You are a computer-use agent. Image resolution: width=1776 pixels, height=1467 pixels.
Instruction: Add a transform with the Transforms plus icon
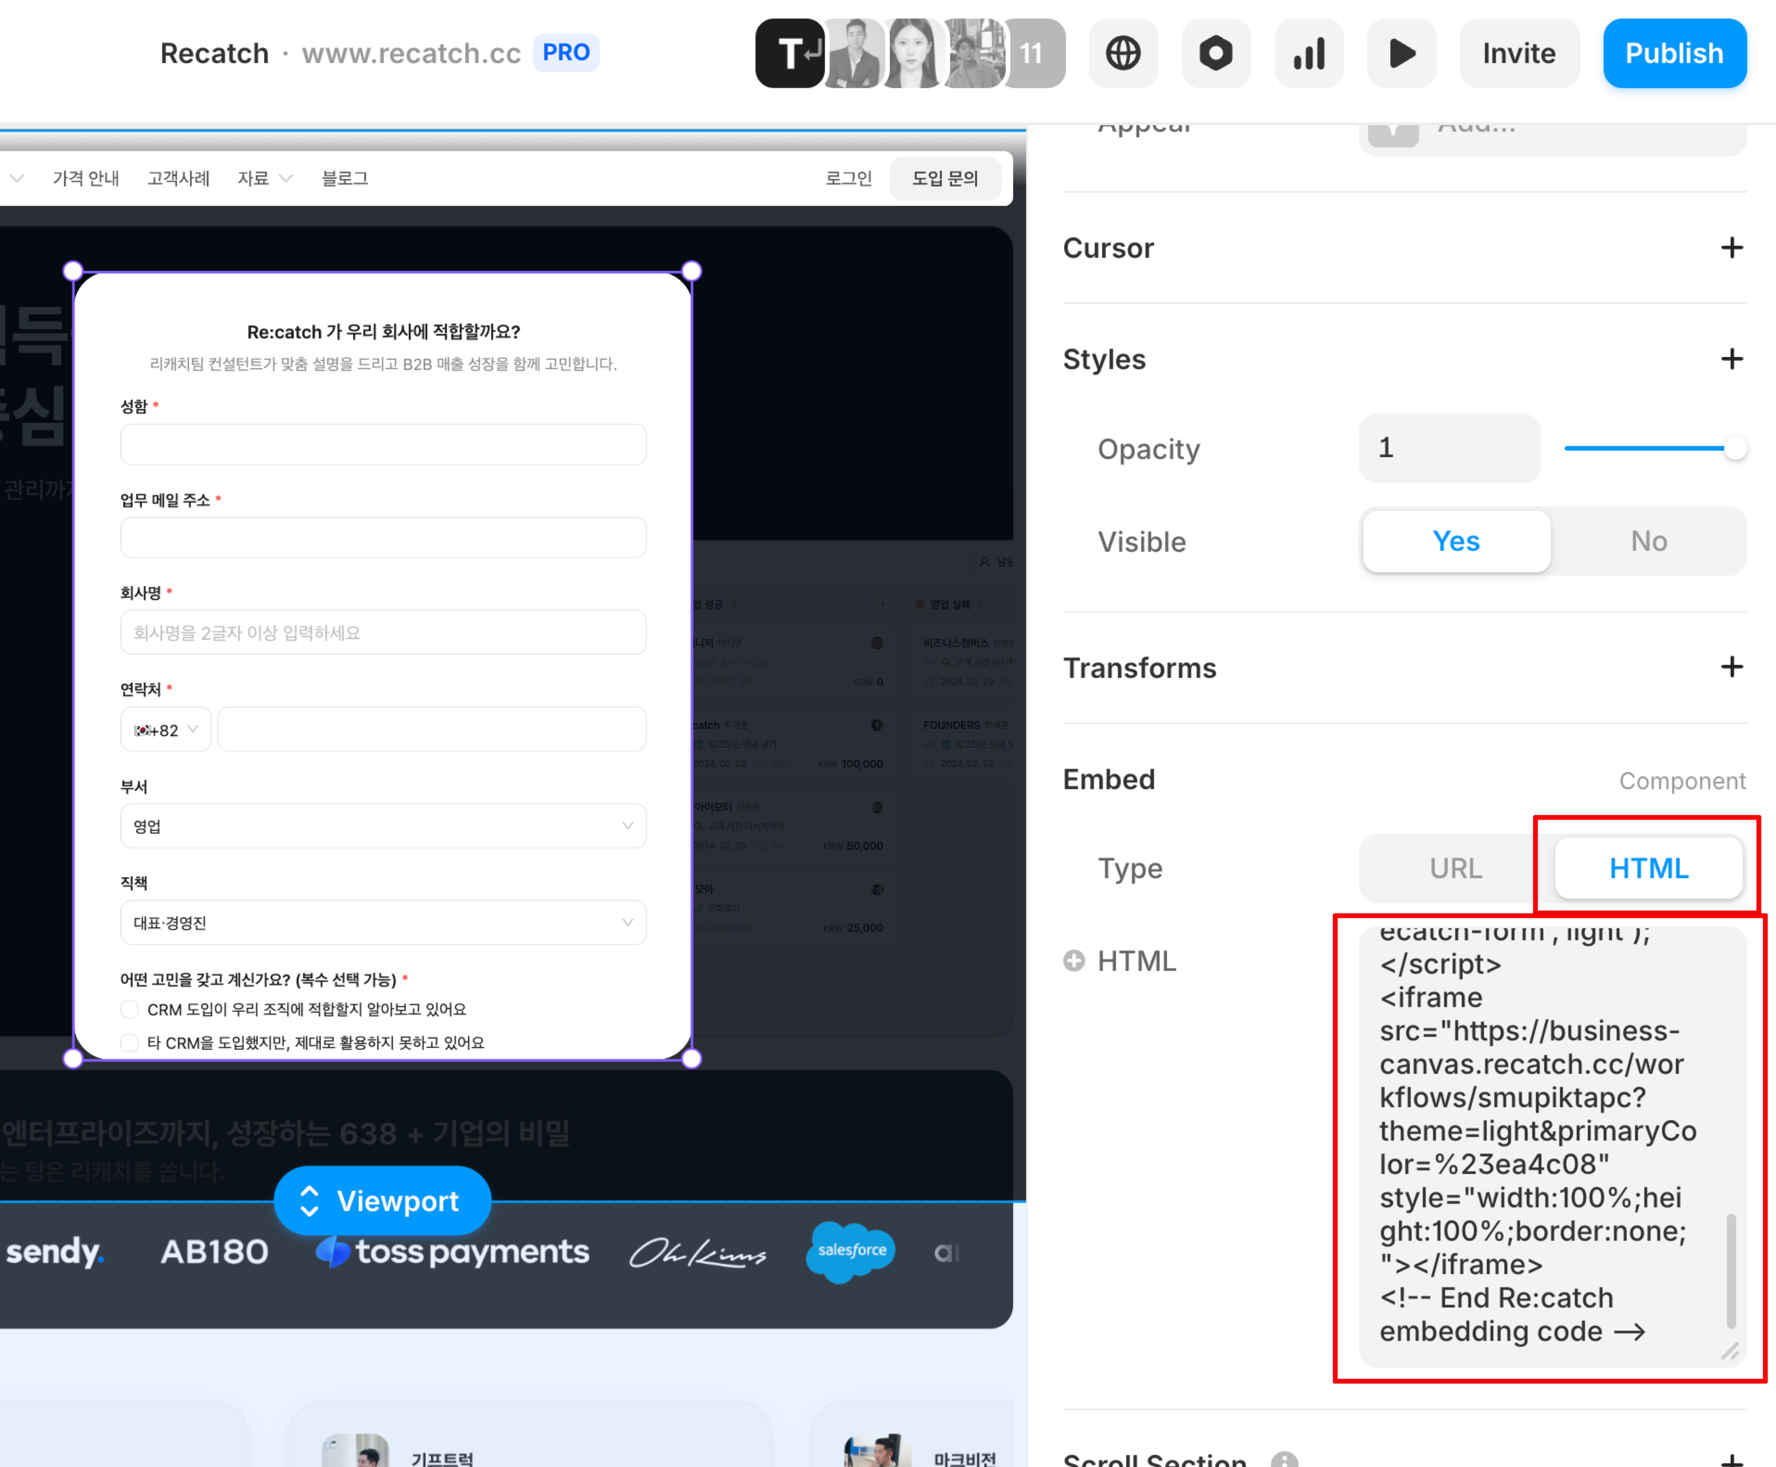point(1731,667)
